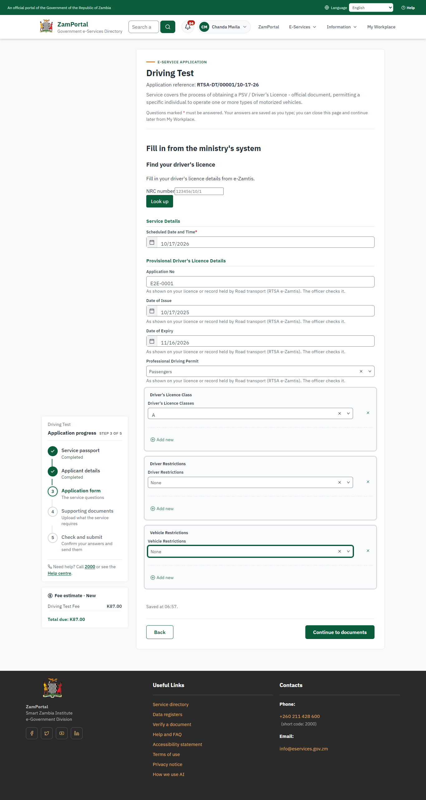426x800 pixels.
Task: Expand the Information menu
Action: (341, 27)
